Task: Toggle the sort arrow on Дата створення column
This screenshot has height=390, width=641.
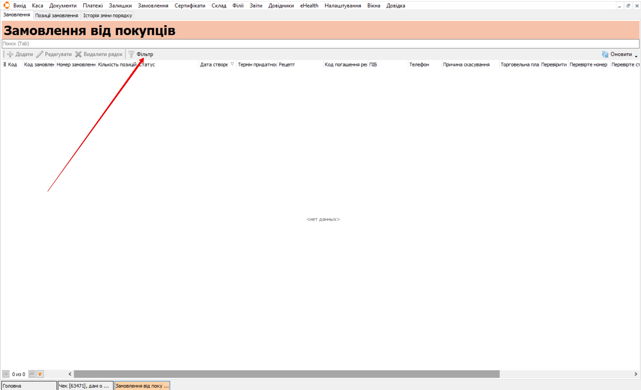Action: 232,64
